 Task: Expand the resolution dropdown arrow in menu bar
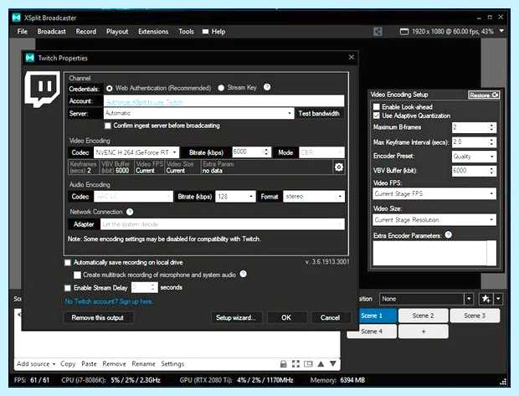[501, 31]
